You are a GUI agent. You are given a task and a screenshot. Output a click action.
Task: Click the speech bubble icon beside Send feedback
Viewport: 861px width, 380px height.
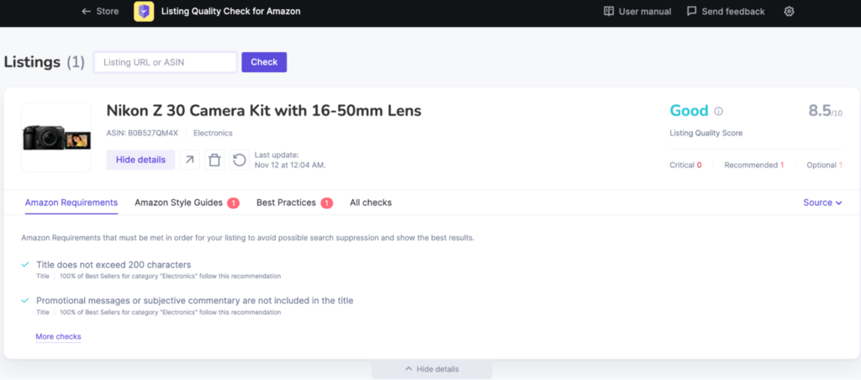pyautogui.click(x=692, y=12)
